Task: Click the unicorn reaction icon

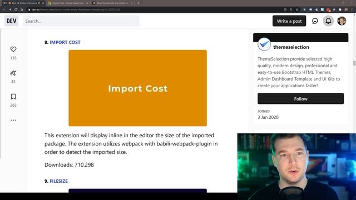Action: (x=13, y=73)
